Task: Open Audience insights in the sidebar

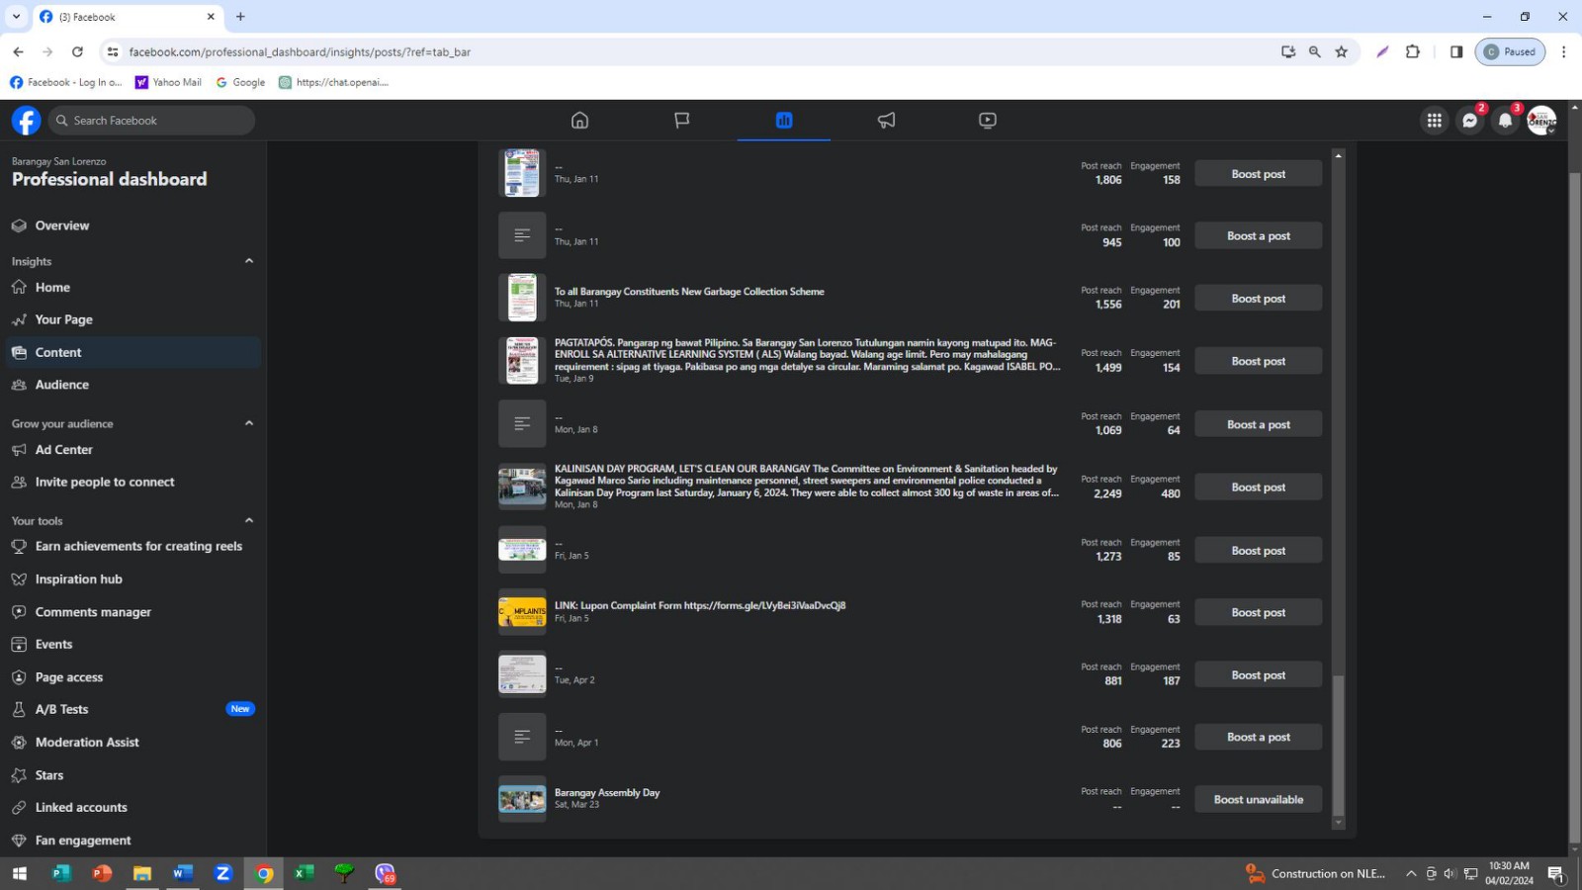Action: 132,385
